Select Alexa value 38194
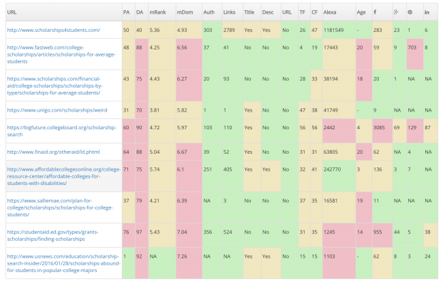This screenshot has width=443, height=283. click(331, 79)
